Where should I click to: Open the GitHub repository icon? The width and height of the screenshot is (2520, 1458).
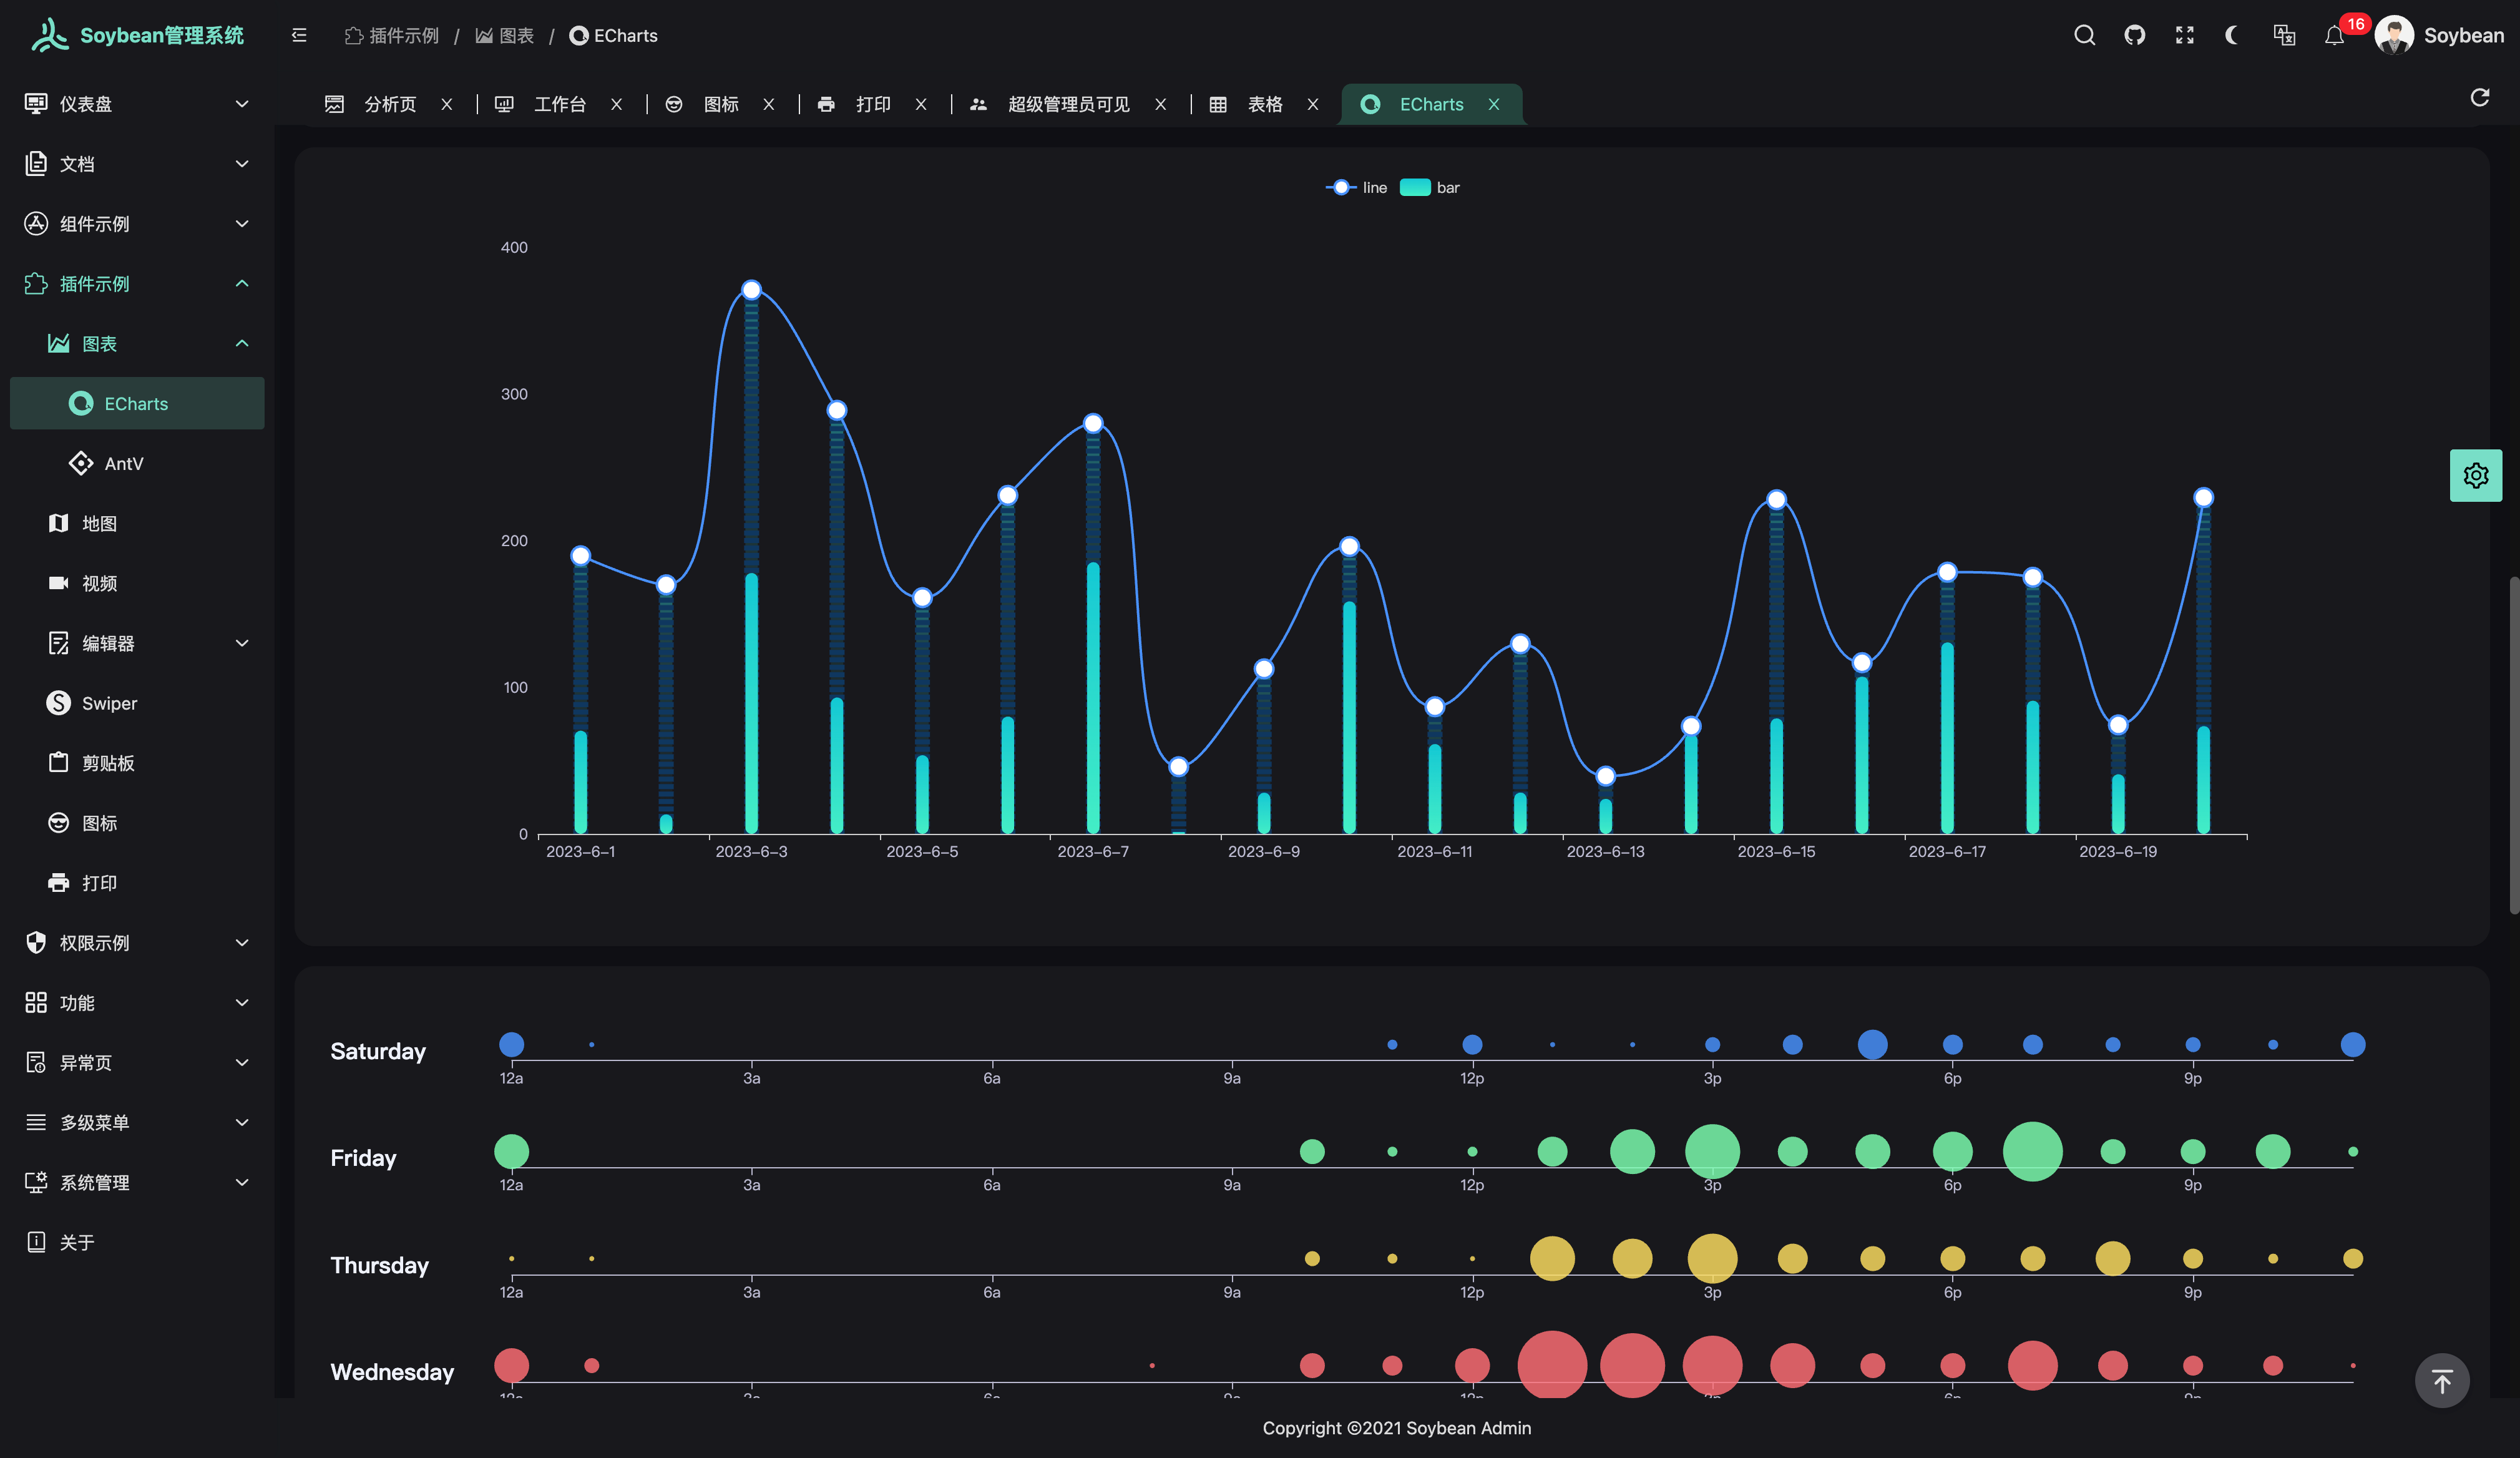[2134, 36]
